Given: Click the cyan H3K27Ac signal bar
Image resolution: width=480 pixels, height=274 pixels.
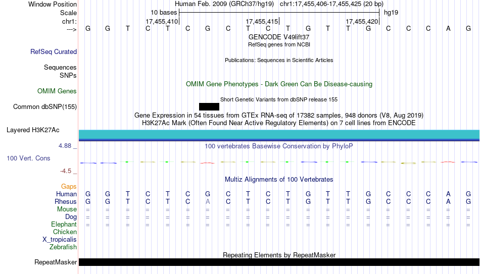Looking at the screenshot, I should [279, 135].
